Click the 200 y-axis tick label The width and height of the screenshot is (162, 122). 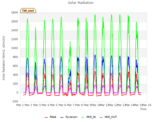point(15,84)
